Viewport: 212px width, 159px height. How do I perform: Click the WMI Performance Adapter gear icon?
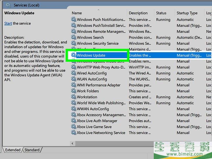click(74, 85)
